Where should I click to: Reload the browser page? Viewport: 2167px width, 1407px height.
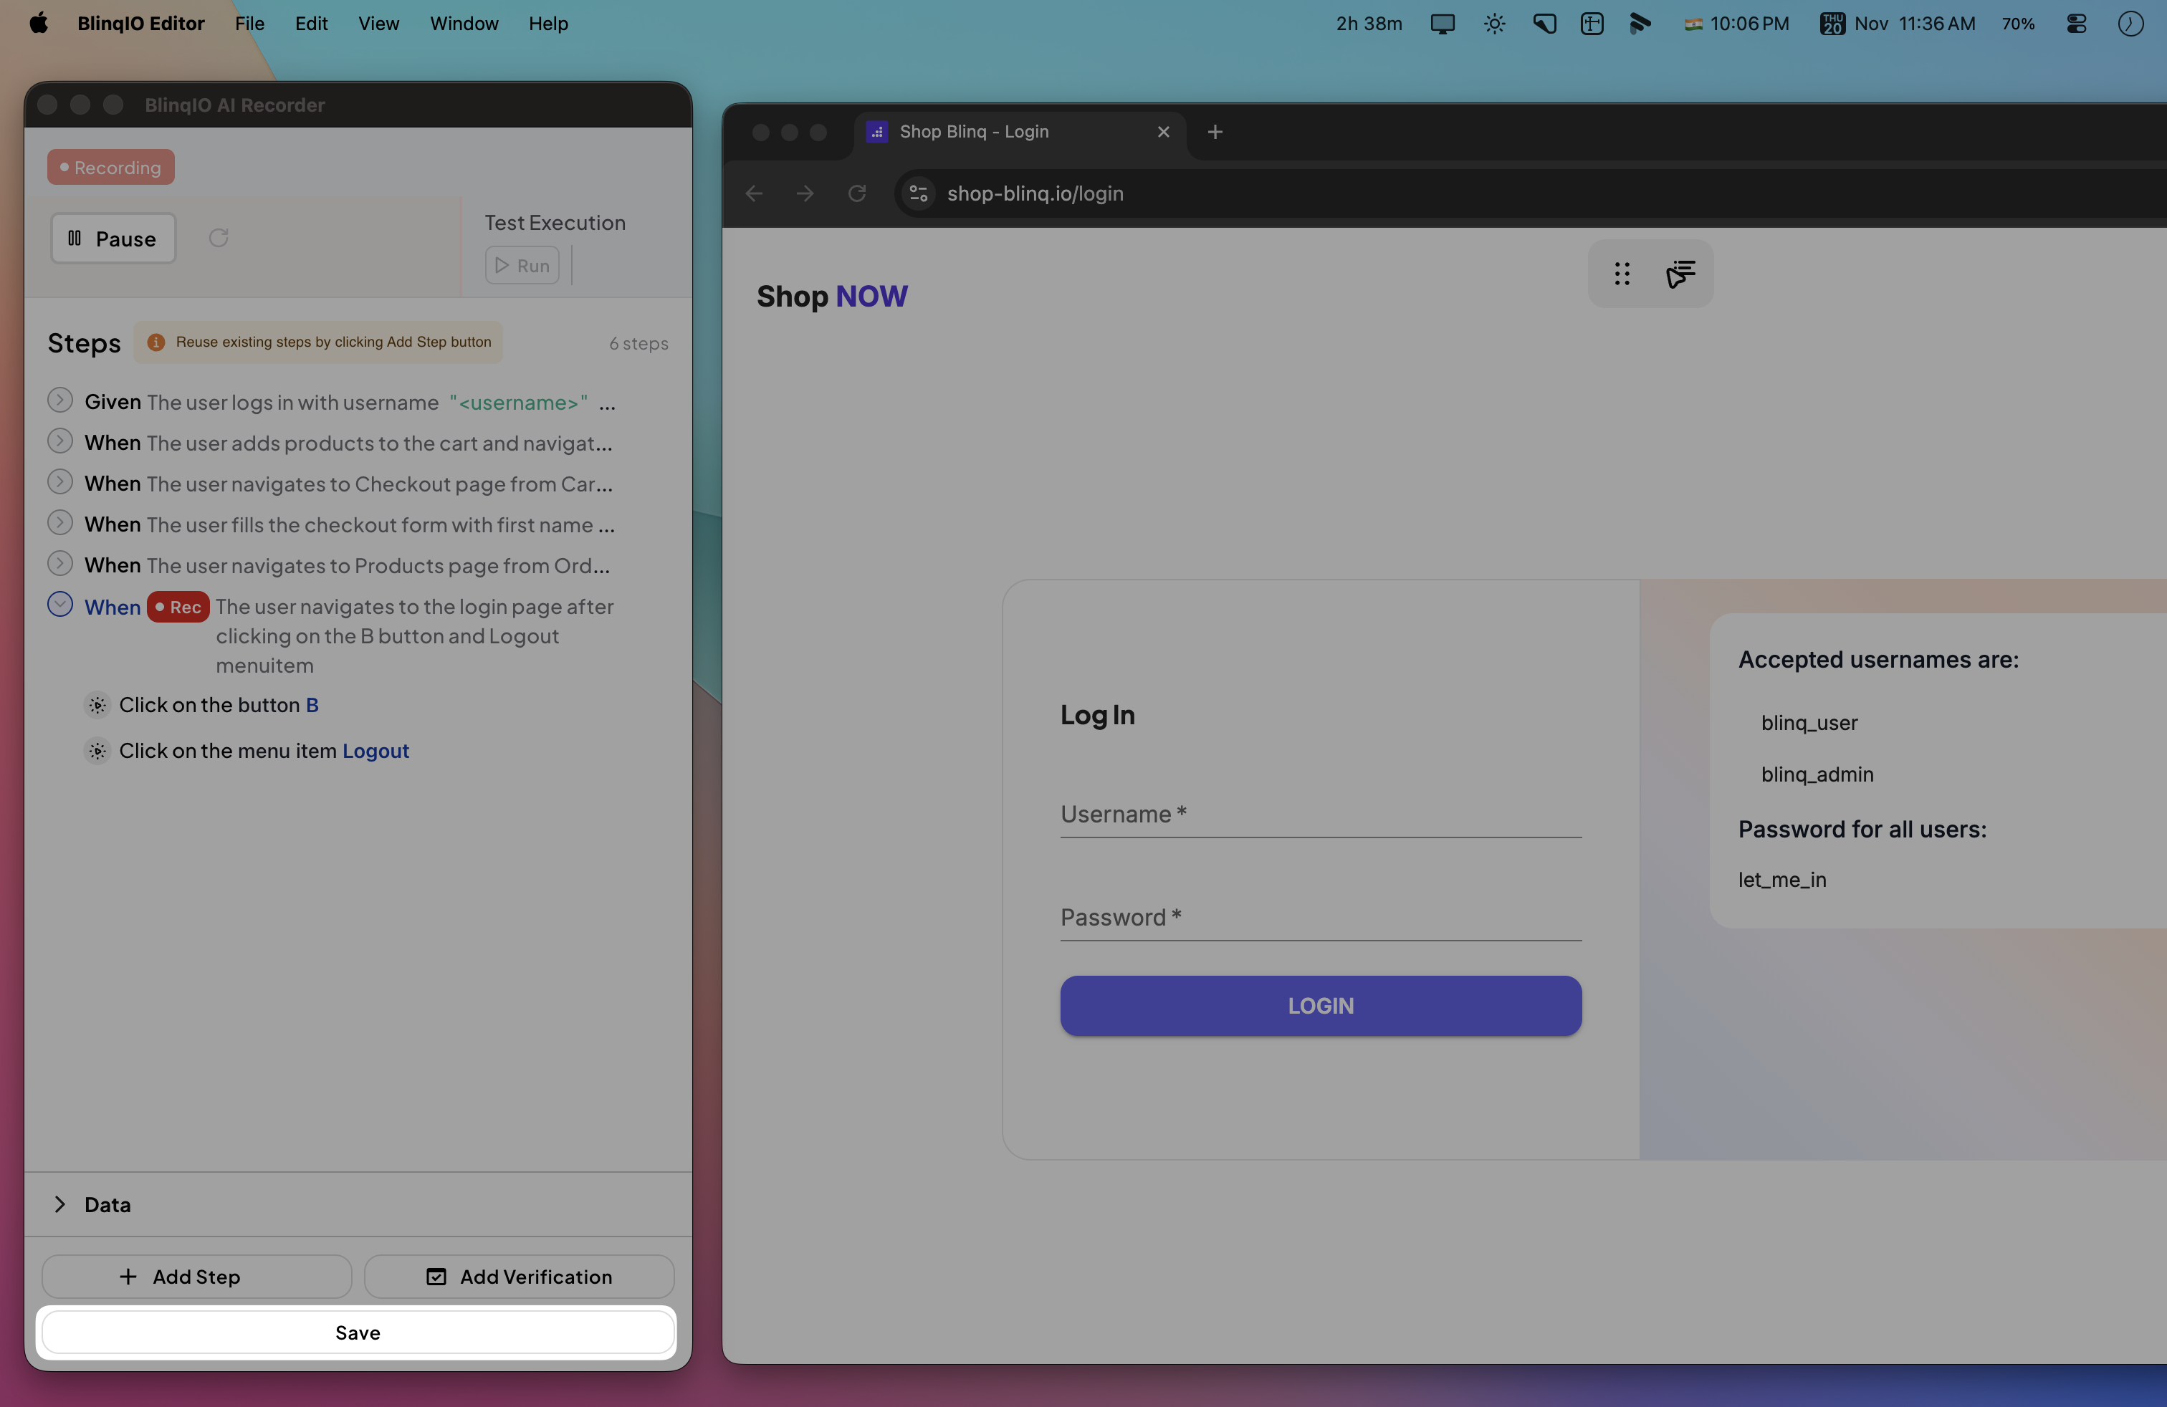pyautogui.click(x=857, y=194)
